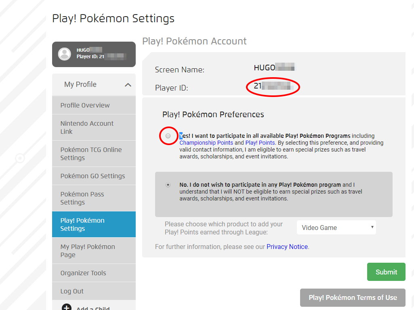The width and height of the screenshot is (414, 310).
Task: Navigate to Pokémon Pass Settings
Action: (82, 198)
